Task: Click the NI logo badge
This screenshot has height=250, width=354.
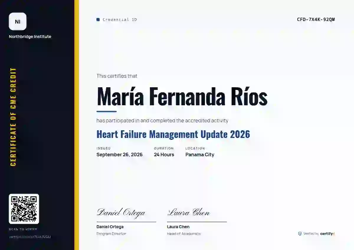Action: tap(18, 22)
